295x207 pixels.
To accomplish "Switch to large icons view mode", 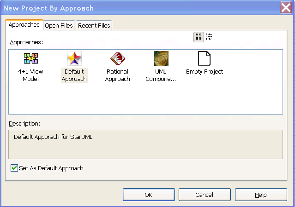I will tap(199, 37).
